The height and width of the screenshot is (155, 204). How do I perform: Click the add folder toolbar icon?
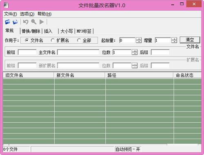(16, 22)
